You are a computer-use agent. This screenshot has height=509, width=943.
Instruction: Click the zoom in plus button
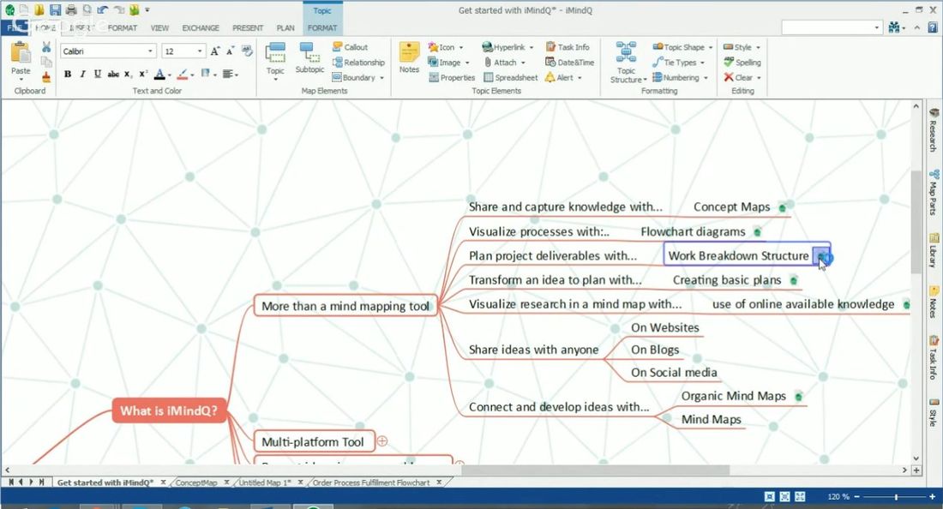pyautogui.click(x=933, y=497)
